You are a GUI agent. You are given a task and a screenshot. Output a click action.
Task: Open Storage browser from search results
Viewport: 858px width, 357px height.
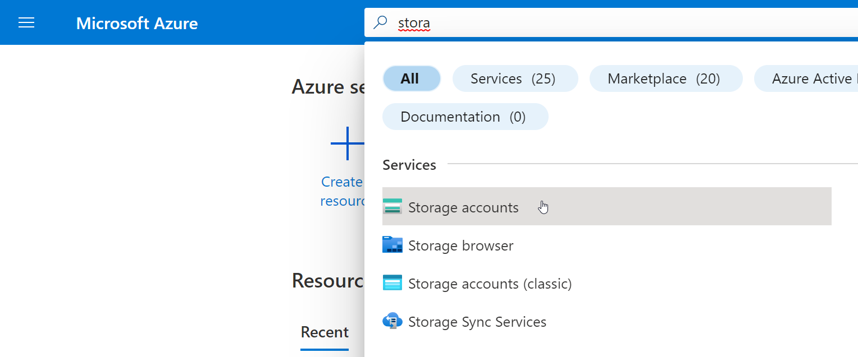[606, 245]
